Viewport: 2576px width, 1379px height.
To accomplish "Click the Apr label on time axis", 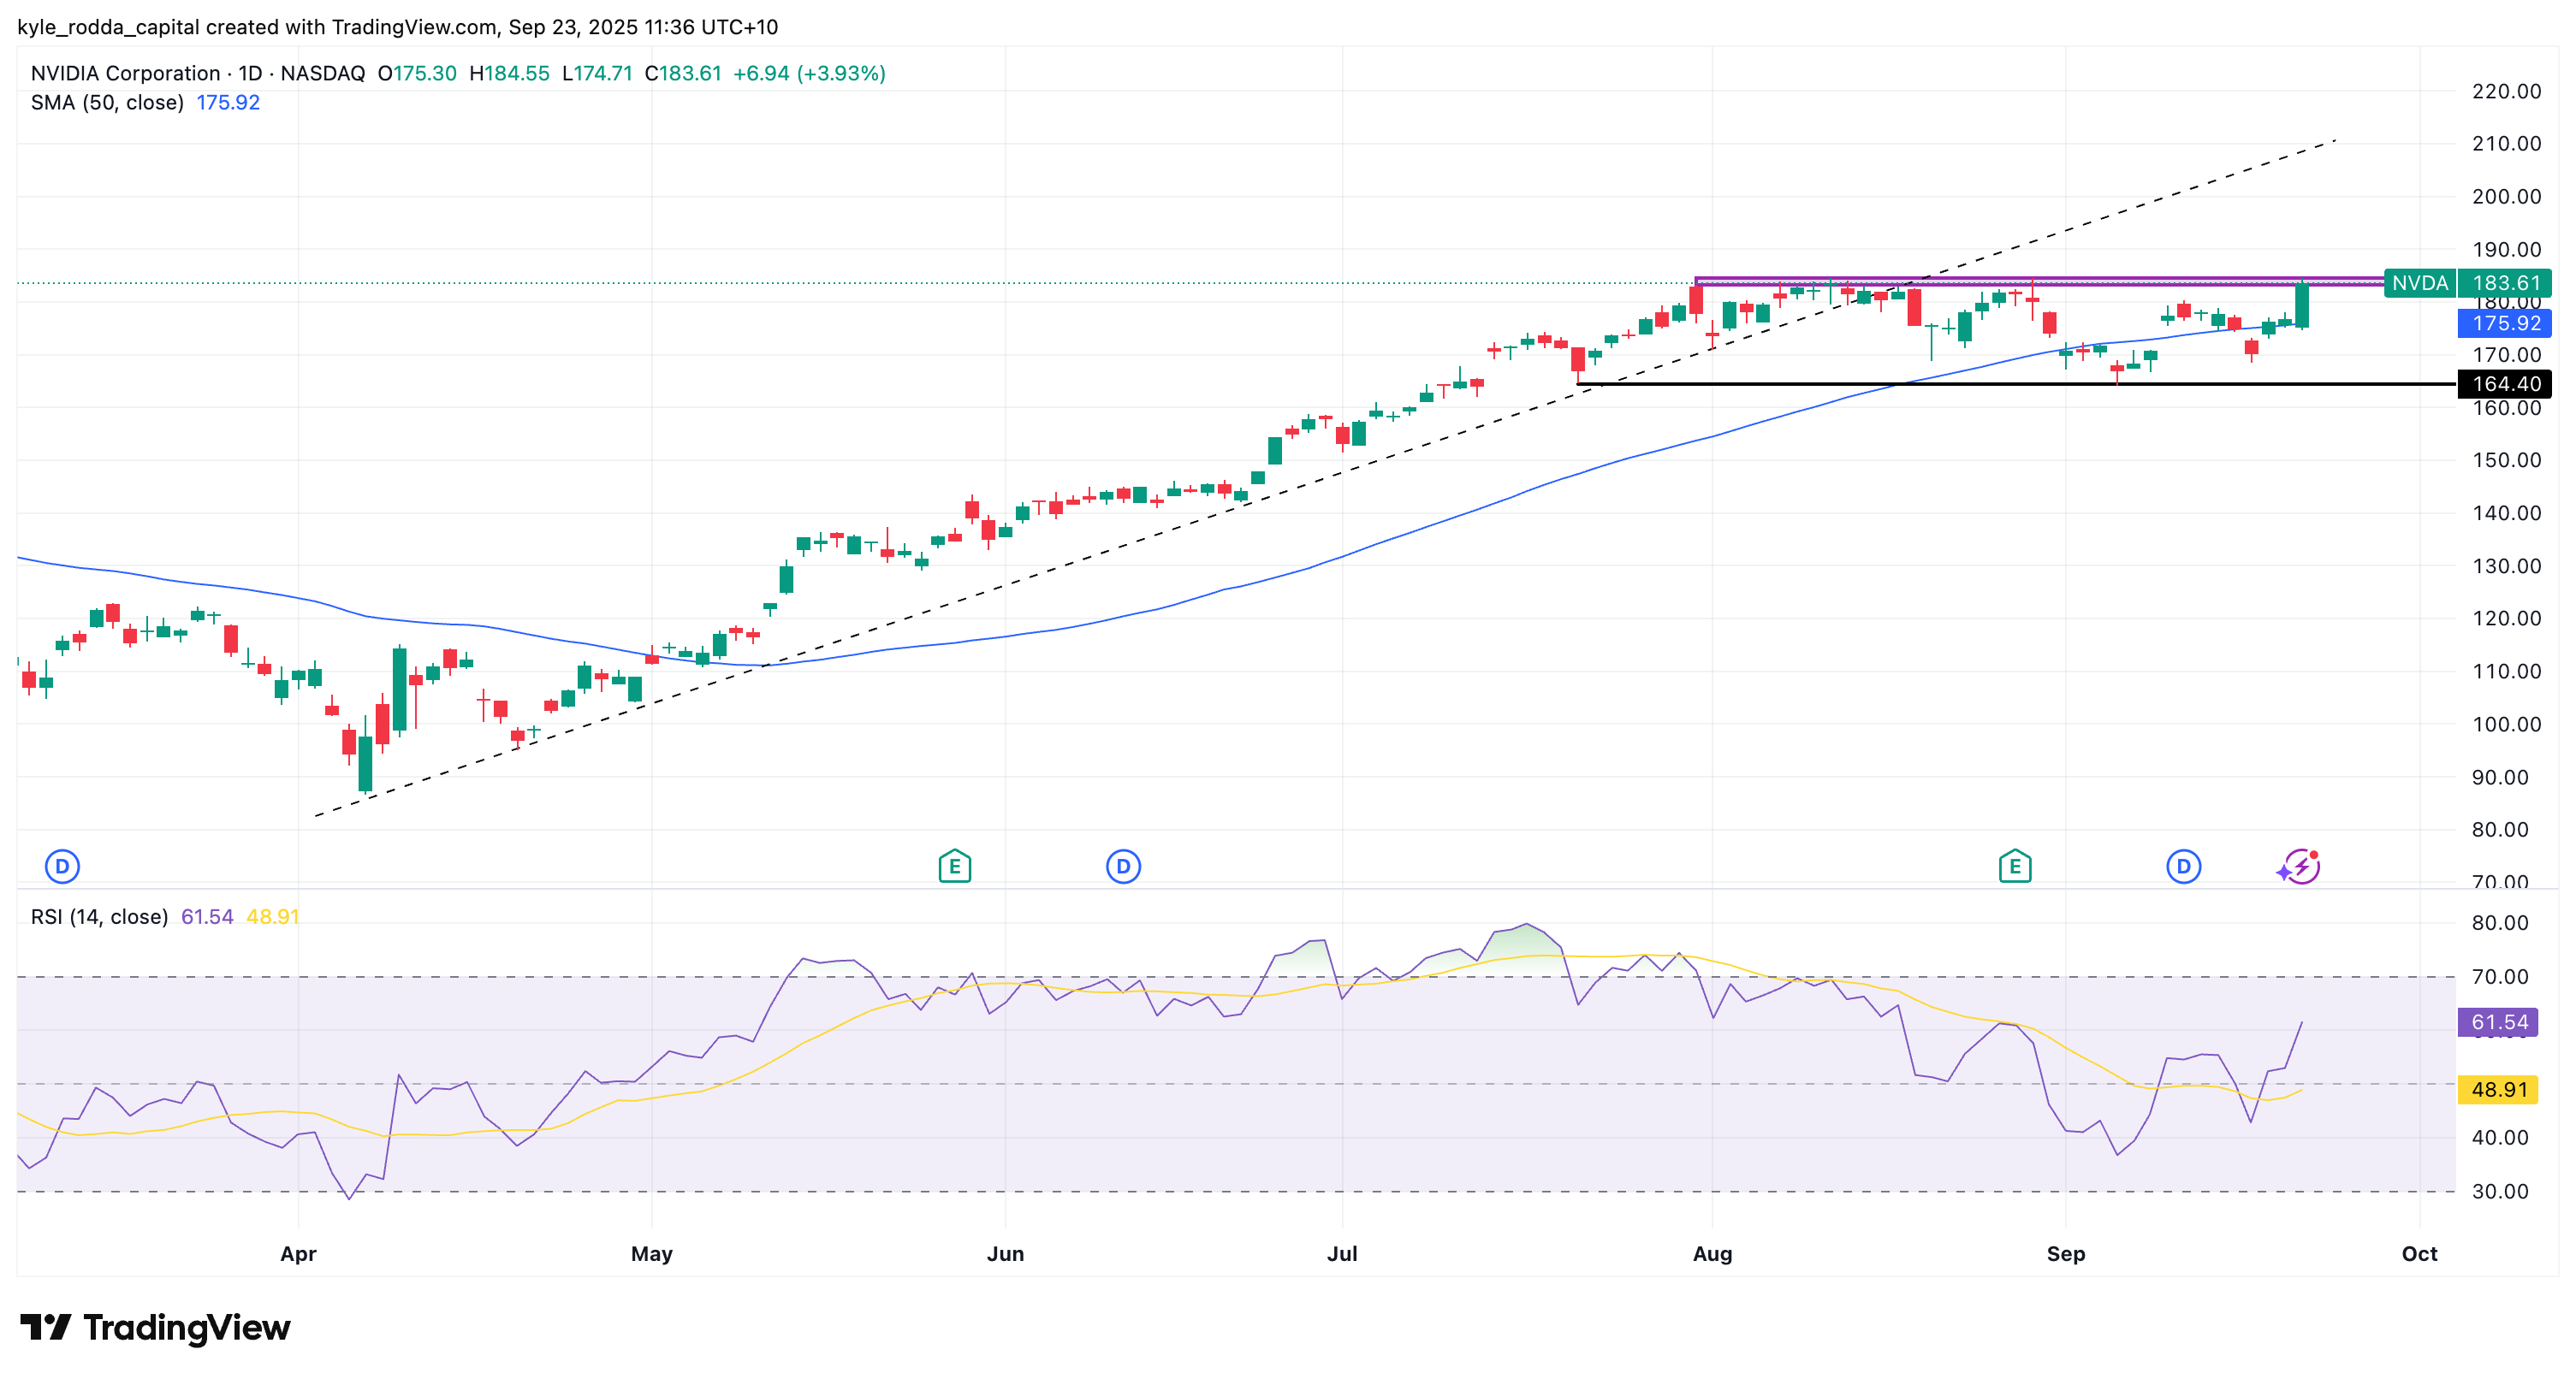I will coord(298,1253).
